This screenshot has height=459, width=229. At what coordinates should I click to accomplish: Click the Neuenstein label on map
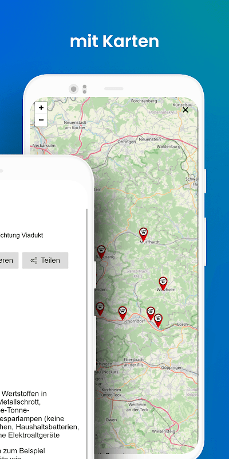pos(150,139)
